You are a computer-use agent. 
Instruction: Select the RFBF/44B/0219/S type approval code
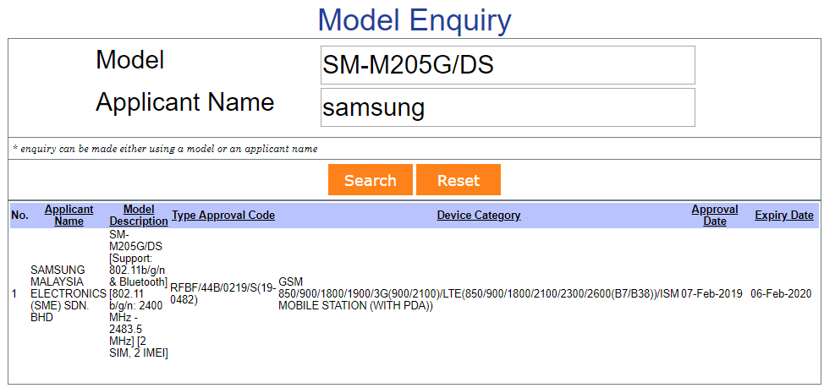(223, 293)
